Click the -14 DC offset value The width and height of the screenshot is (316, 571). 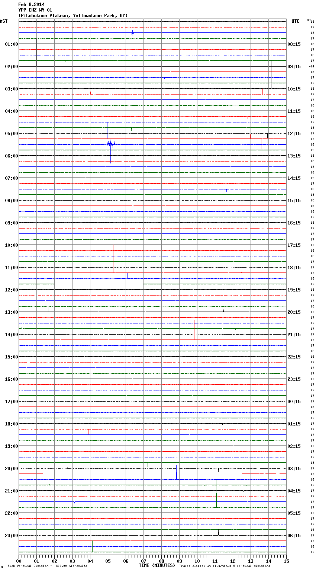312,66
